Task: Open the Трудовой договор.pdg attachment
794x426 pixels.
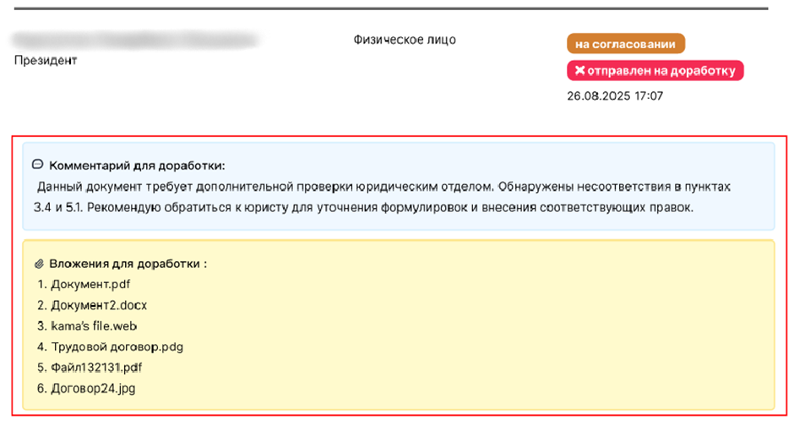Action: coord(117,347)
